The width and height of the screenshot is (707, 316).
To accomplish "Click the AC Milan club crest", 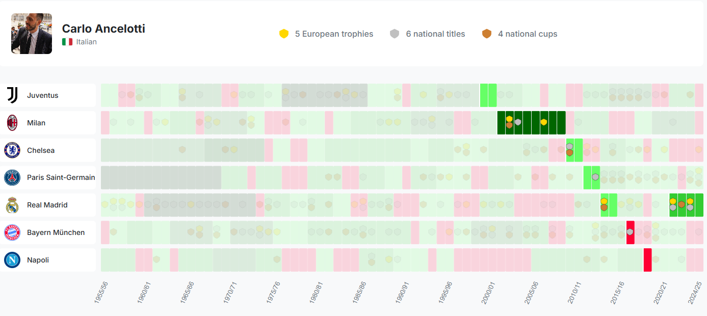I will click(12, 123).
